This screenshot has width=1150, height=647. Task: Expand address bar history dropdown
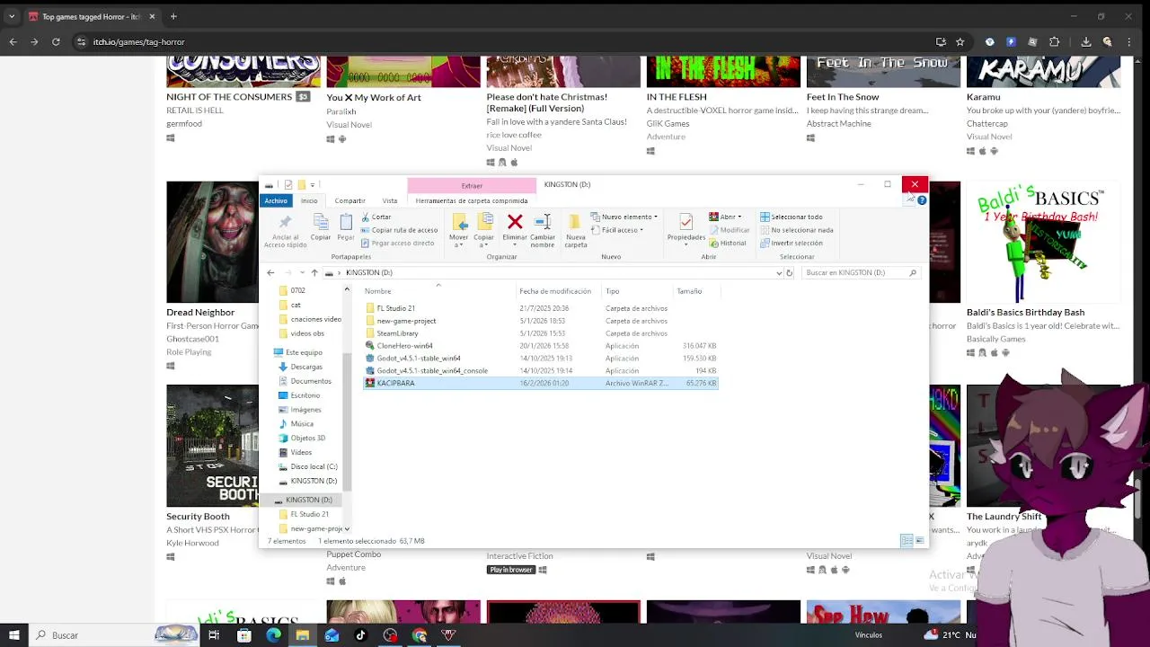(778, 272)
